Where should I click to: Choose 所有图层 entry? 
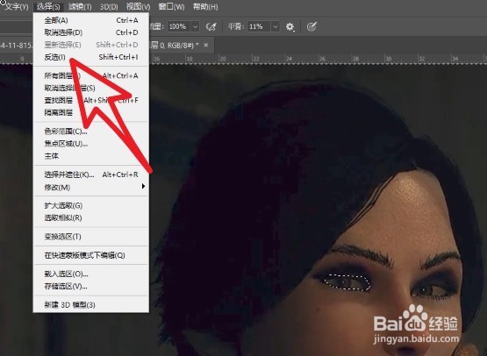coord(91,75)
